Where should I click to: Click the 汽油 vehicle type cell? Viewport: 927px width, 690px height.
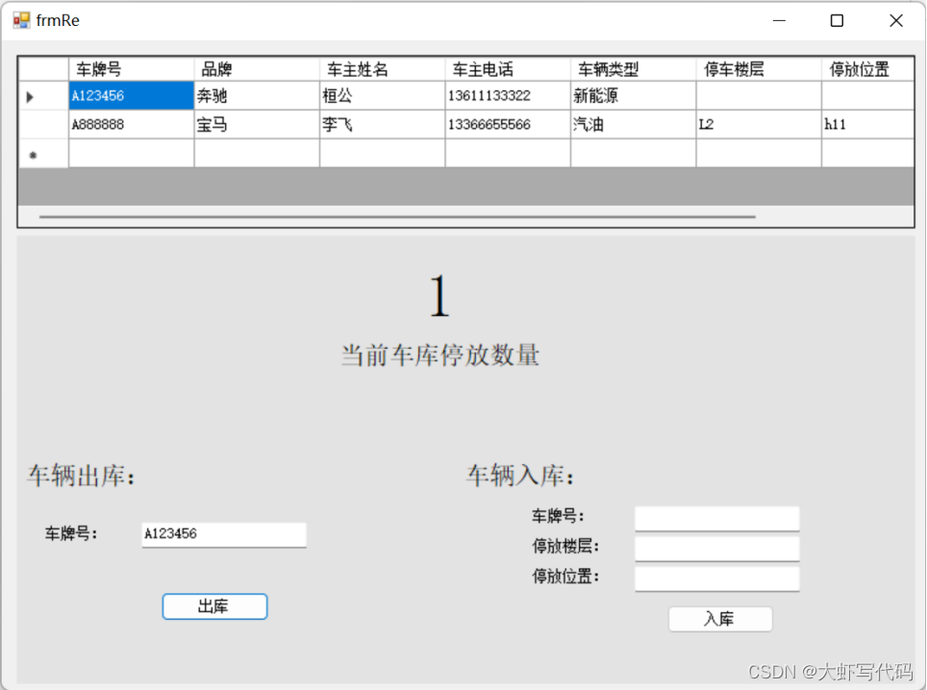click(633, 125)
